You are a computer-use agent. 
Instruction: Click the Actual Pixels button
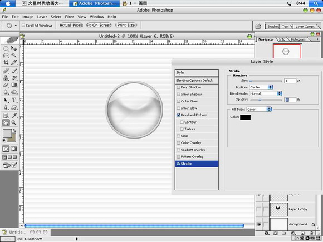(71, 25)
